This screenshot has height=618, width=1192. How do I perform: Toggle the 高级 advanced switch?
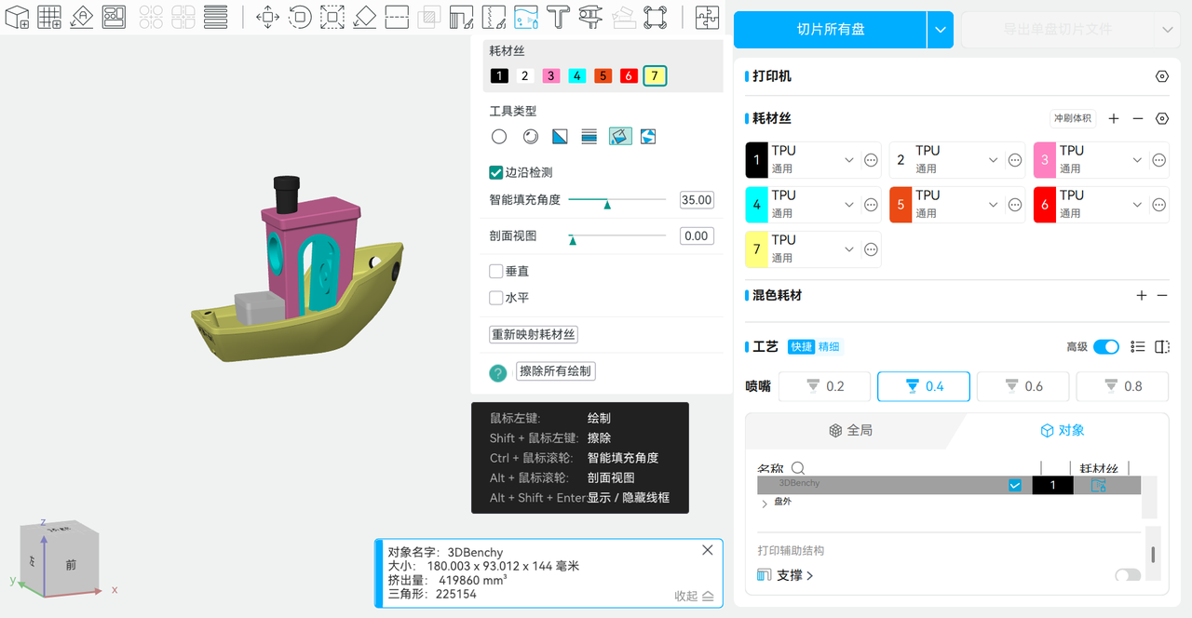[x=1106, y=346]
